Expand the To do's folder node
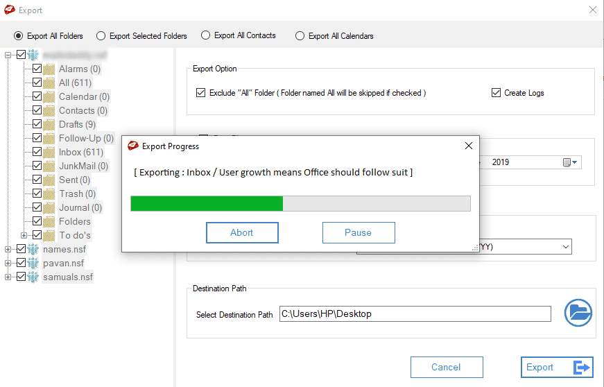The image size is (604, 387). (24, 235)
